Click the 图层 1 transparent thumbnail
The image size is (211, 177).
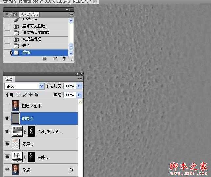[16, 144]
